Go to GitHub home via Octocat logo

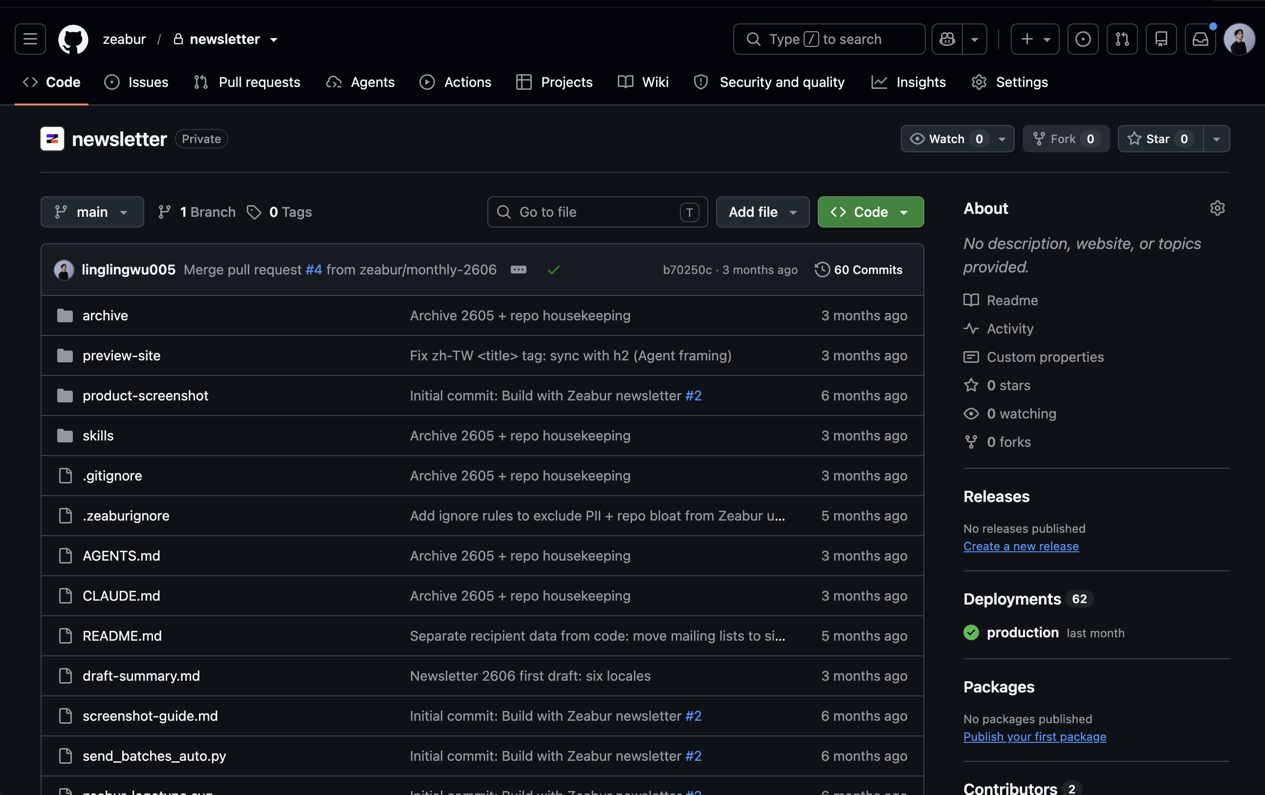pyautogui.click(x=73, y=39)
